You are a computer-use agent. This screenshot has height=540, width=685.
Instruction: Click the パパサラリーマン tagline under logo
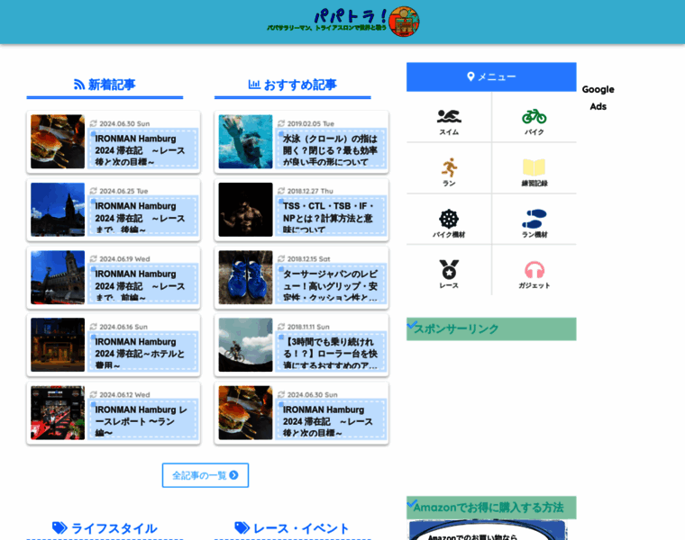327,28
